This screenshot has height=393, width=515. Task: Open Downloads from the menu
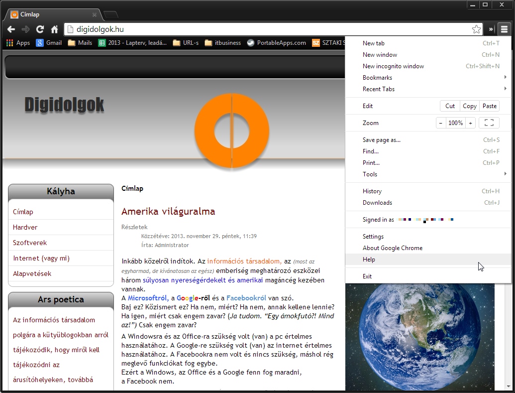pyautogui.click(x=428, y=203)
